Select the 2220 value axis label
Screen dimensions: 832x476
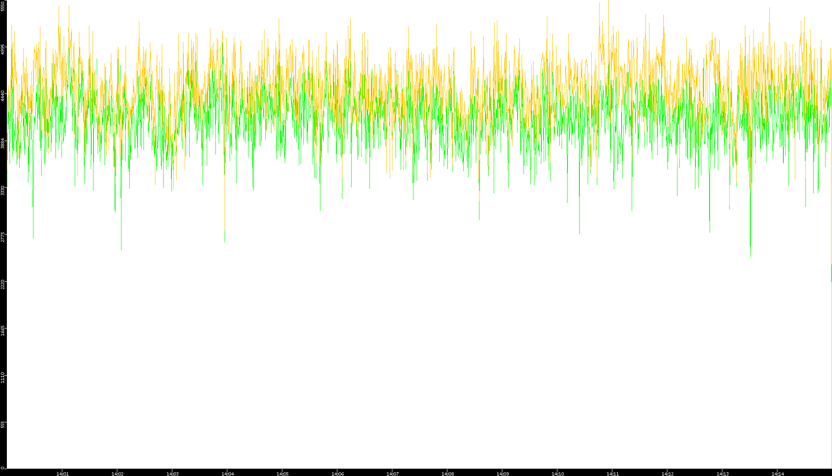click(3, 284)
